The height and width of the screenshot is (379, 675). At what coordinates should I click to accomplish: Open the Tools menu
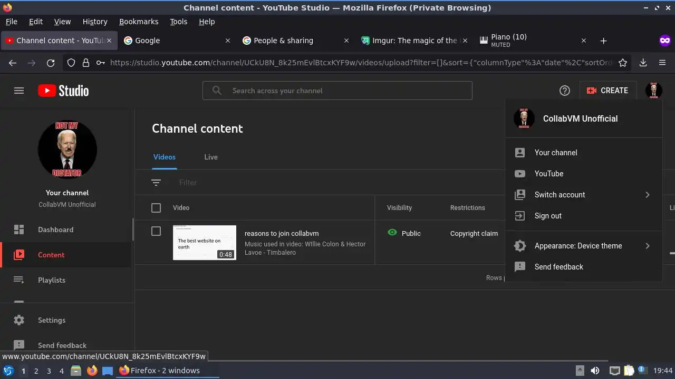coord(178,22)
